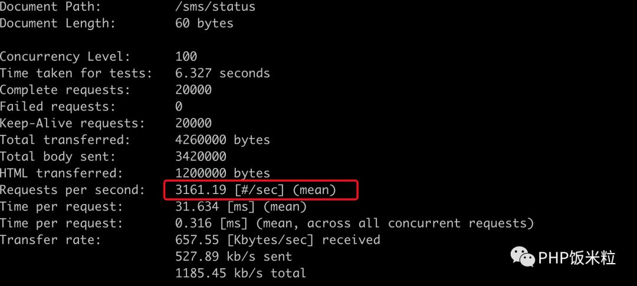
Task: Click the Transfer rate label
Action: 50,240
